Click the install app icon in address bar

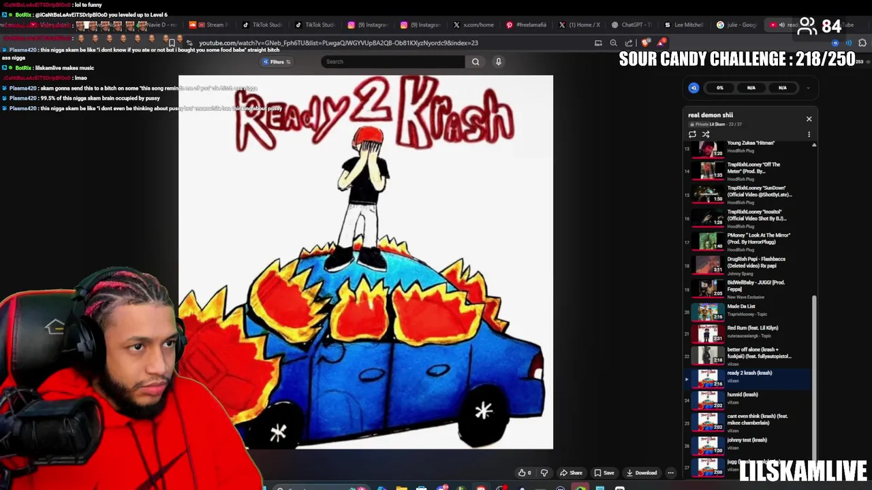tap(598, 43)
